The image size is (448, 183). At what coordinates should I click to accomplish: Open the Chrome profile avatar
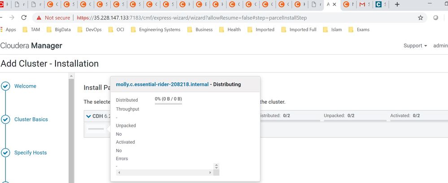click(436, 17)
